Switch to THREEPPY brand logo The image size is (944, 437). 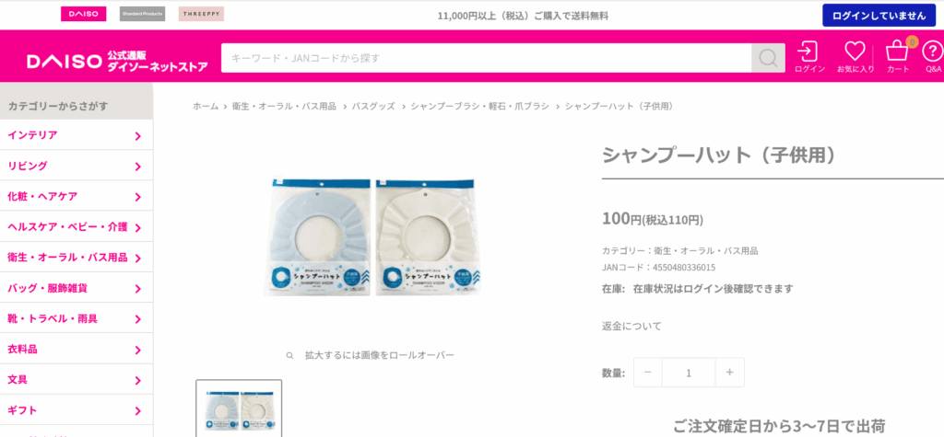tap(201, 14)
